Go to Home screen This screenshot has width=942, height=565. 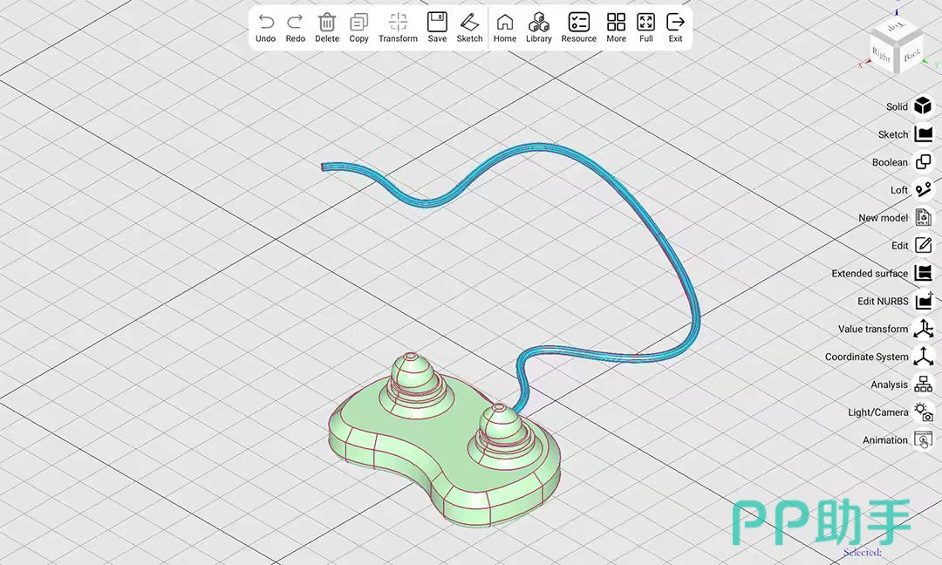coord(505,23)
